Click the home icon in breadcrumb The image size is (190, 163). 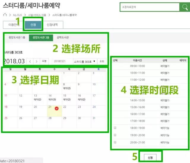(x=5, y=15)
